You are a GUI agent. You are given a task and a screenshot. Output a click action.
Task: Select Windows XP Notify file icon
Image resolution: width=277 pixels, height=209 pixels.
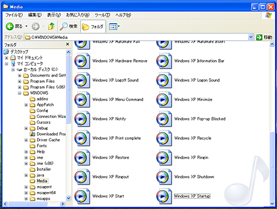coord(82,119)
